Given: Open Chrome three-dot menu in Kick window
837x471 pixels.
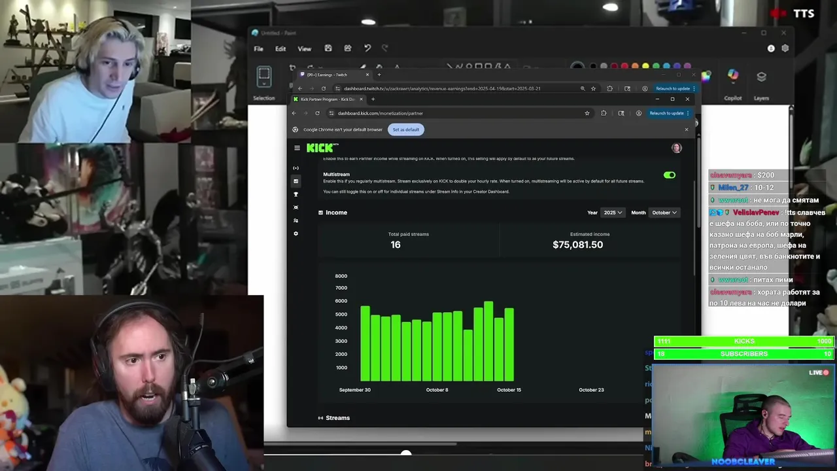Looking at the screenshot, I should (688, 113).
